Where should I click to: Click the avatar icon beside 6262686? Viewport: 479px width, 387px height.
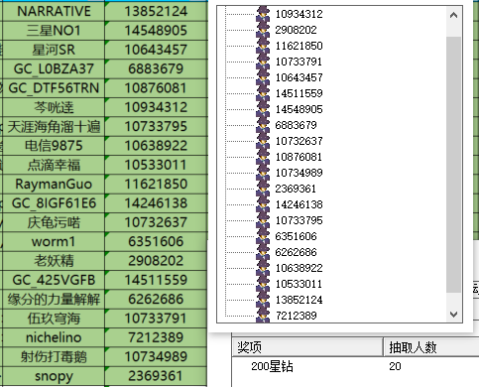tap(263, 252)
